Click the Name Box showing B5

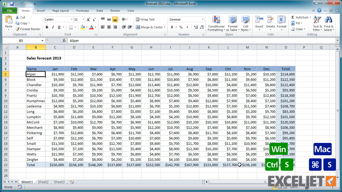tap(21, 41)
